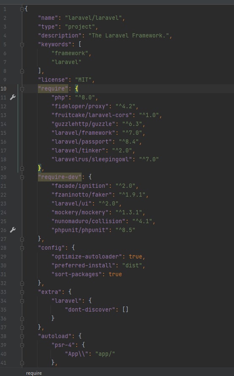The height and width of the screenshot is (376, 234).
Task: Click the "true" value of optimize-autoloader
Action: 136,256
